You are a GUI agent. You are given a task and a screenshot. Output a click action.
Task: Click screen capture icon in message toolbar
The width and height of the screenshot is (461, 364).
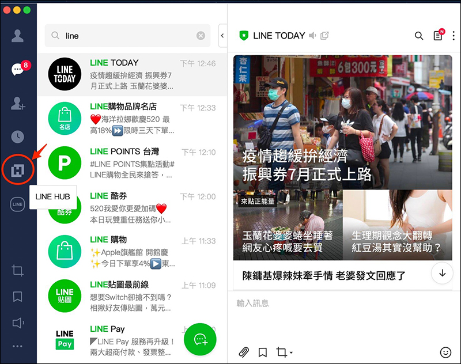(x=281, y=352)
